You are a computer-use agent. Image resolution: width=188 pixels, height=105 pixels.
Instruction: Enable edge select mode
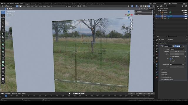pyautogui.click(x=19, y=6)
